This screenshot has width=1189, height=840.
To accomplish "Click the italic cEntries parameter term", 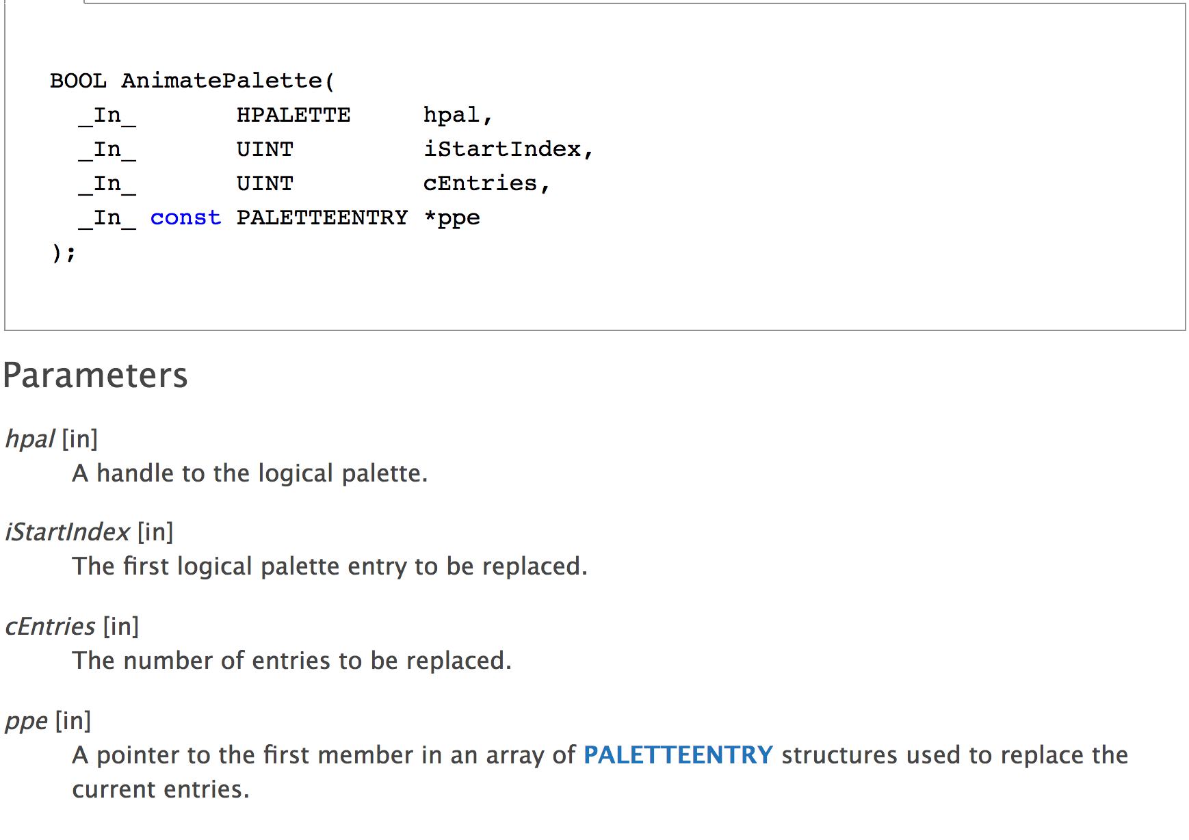I will (50, 627).
